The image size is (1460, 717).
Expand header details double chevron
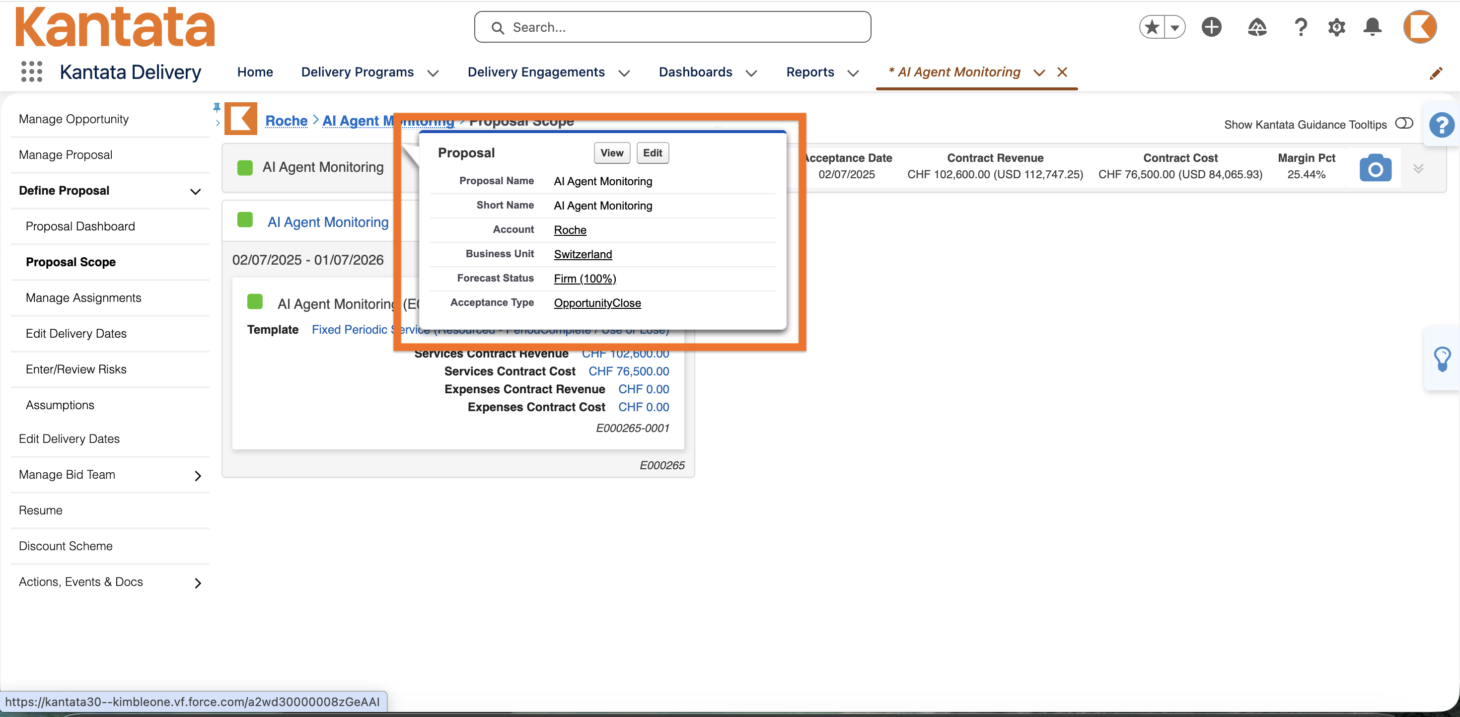[1418, 168]
